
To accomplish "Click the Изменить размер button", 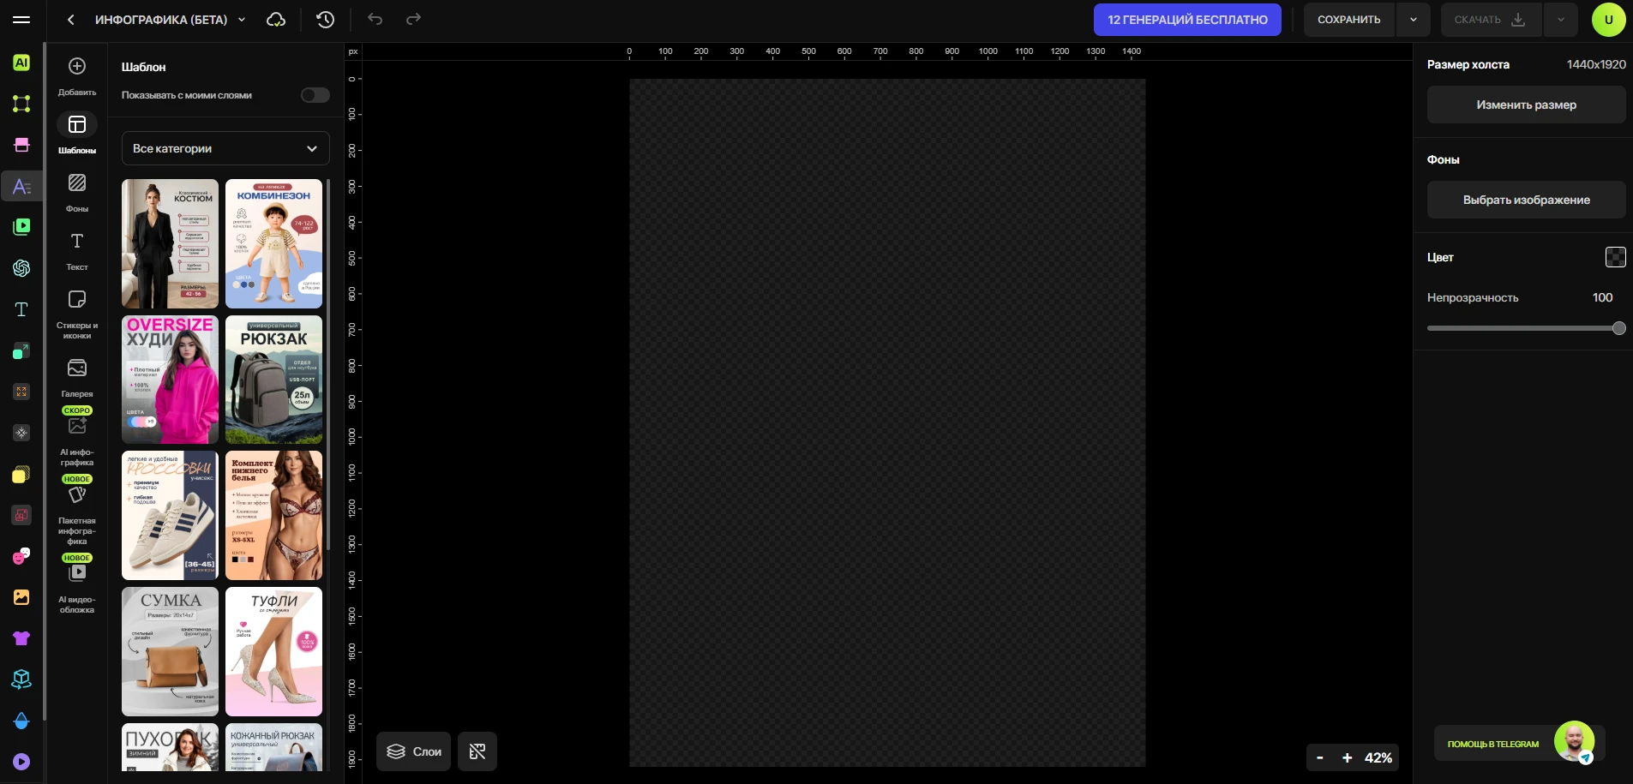I will [x=1526, y=105].
